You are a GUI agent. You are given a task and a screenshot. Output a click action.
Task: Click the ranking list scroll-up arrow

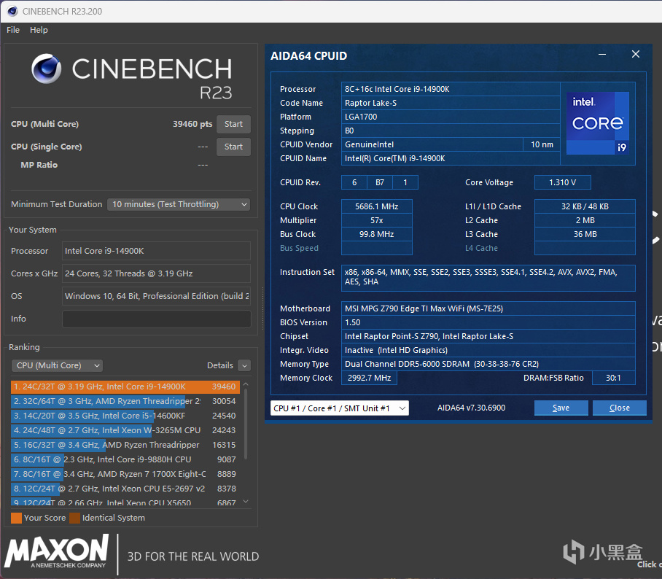pyautogui.click(x=246, y=384)
